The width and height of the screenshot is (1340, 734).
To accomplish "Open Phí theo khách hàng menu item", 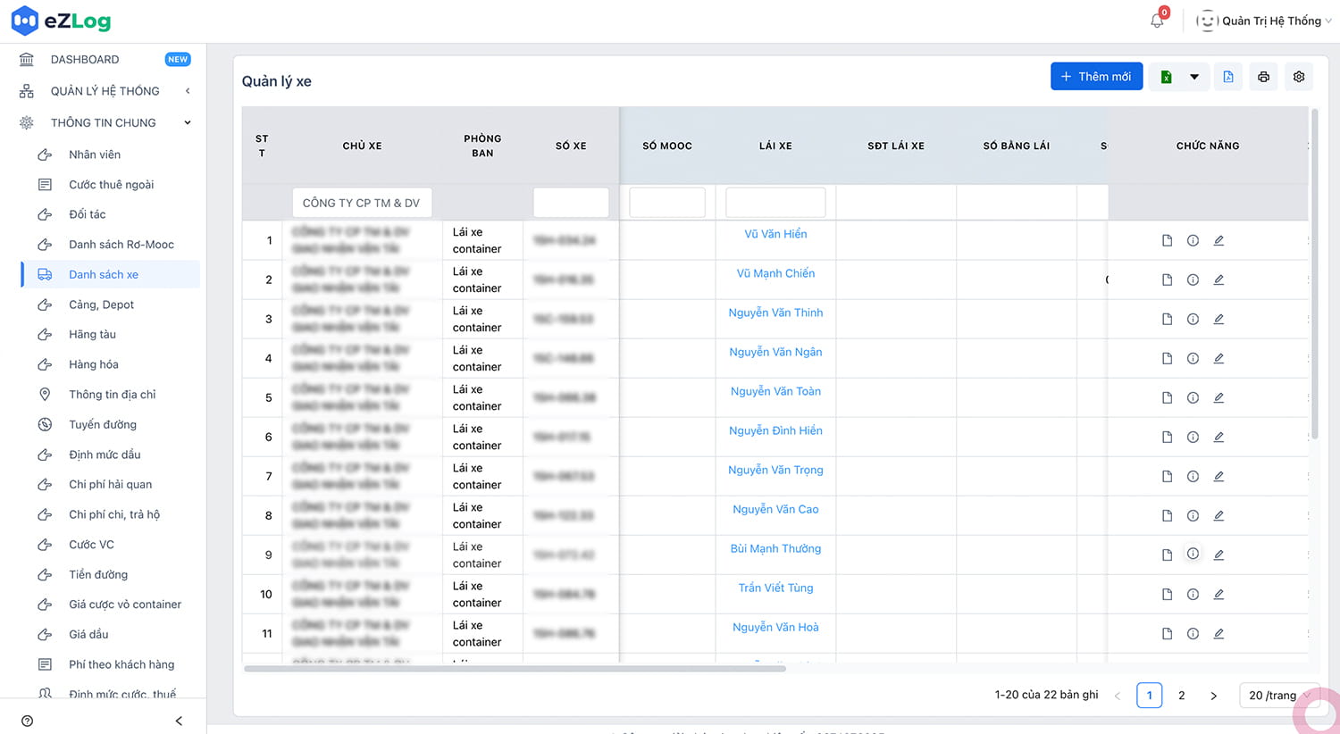I will tap(121, 664).
